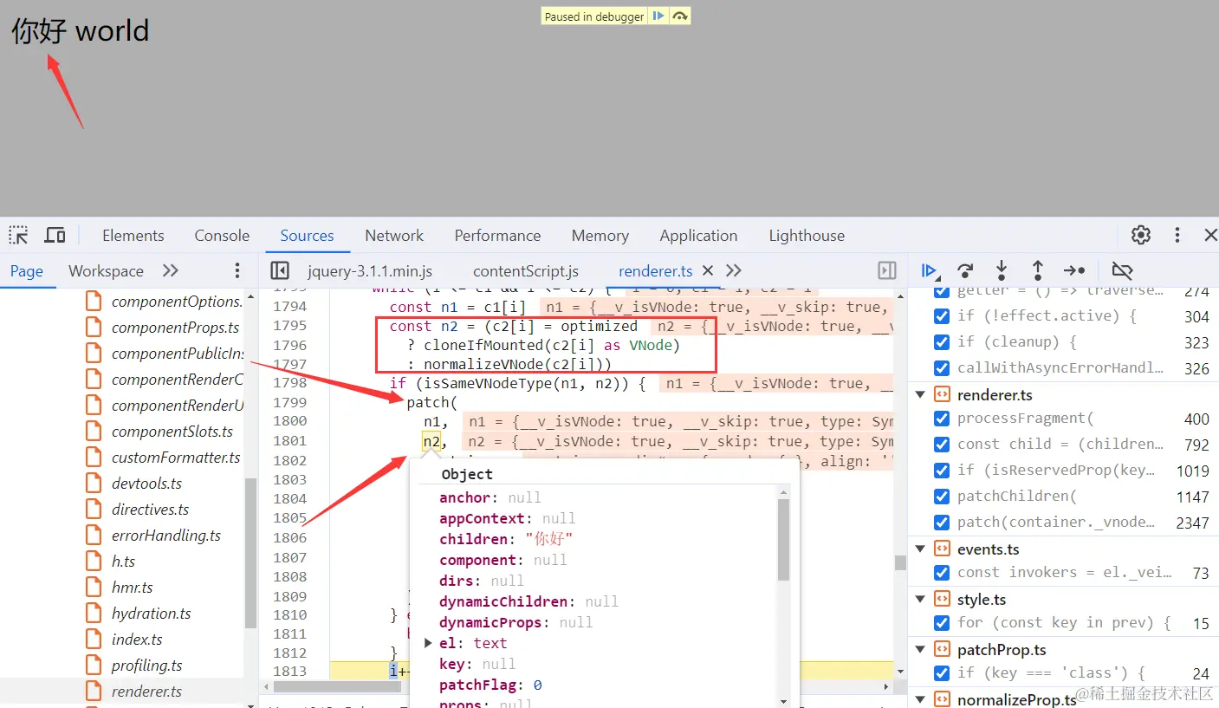This screenshot has width=1219, height=708.
Task: Hide the navigator sidebar
Action: click(279, 270)
